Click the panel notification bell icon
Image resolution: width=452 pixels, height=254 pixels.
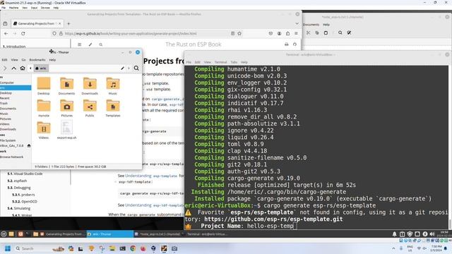click(394, 234)
